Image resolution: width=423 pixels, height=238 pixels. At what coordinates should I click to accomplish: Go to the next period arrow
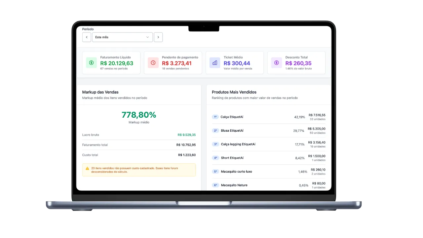coord(158,37)
